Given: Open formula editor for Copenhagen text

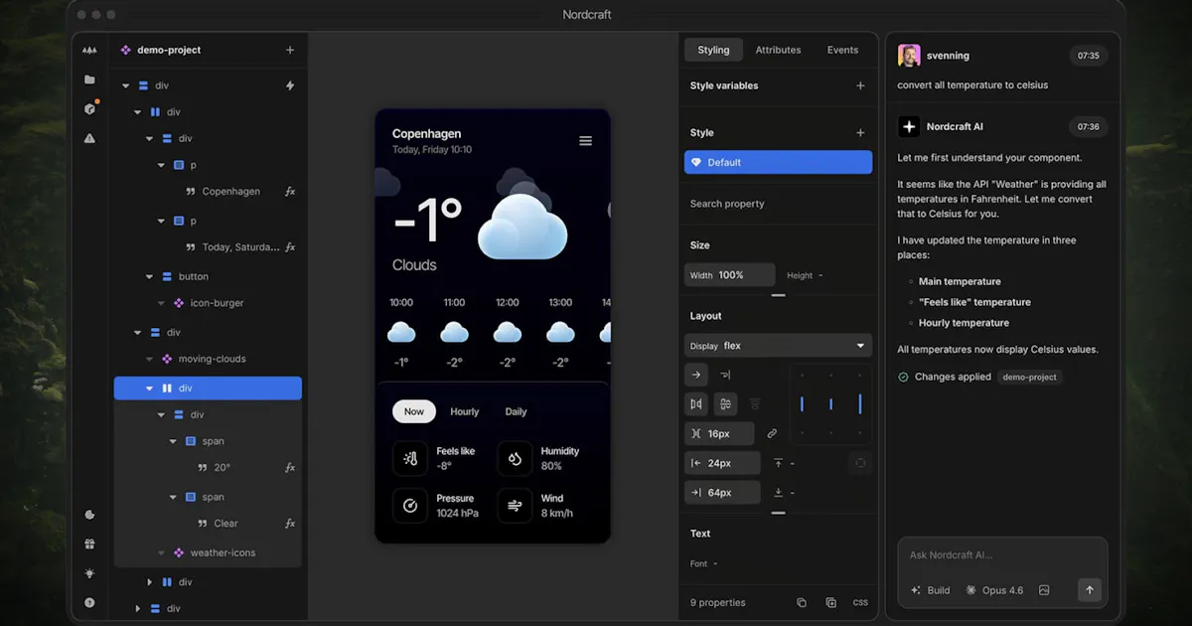Looking at the screenshot, I should pyautogui.click(x=290, y=191).
